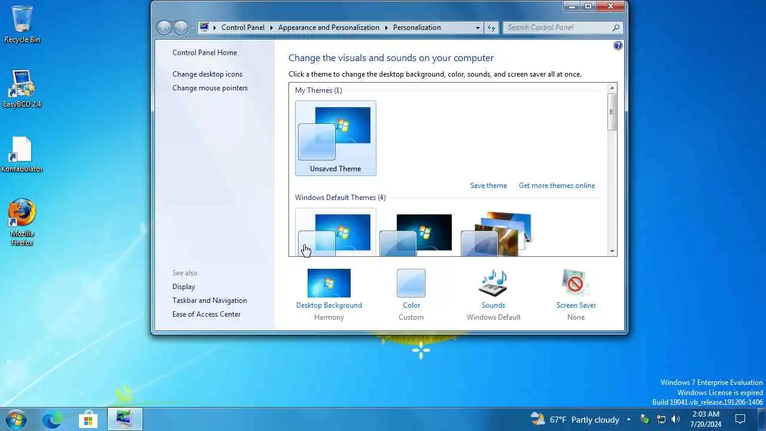This screenshot has width=766, height=431.
Task: Open Change desktop icons link
Action: pos(207,74)
